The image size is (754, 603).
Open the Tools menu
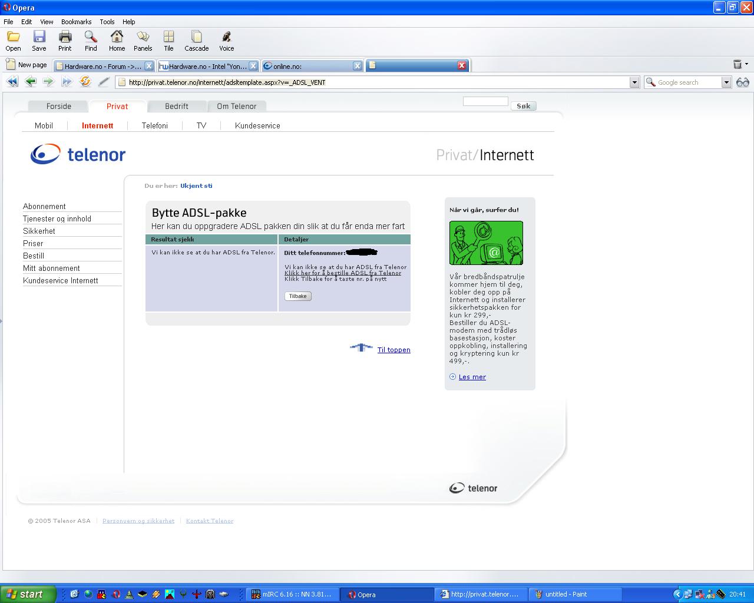(107, 22)
